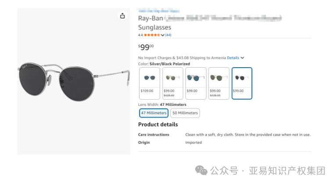
Task: Switch lens width to 50 Millimeters
Action: pyautogui.click(x=185, y=113)
